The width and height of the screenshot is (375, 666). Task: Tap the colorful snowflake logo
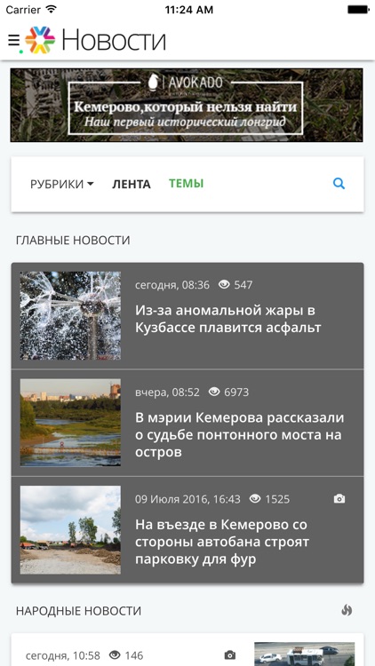(40, 40)
